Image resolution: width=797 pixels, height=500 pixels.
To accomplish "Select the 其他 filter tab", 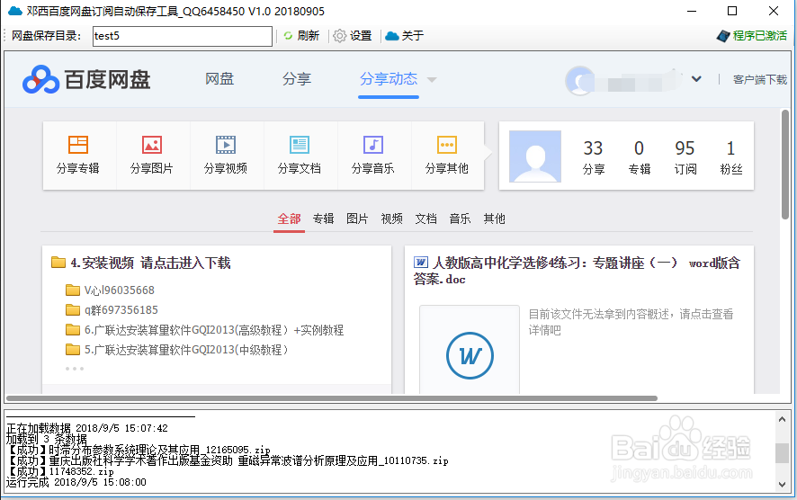I will click(494, 219).
